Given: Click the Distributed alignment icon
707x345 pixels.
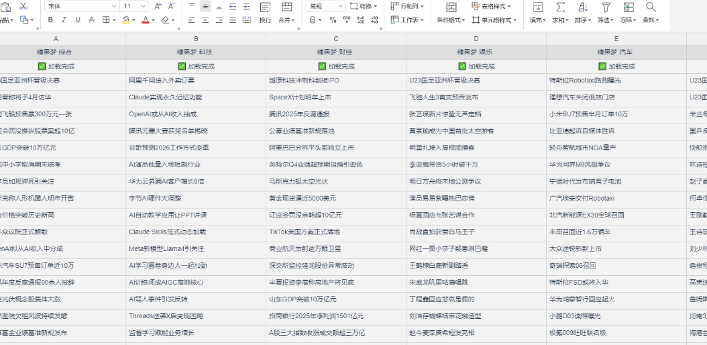Looking at the screenshot, I should (x=246, y=20).
